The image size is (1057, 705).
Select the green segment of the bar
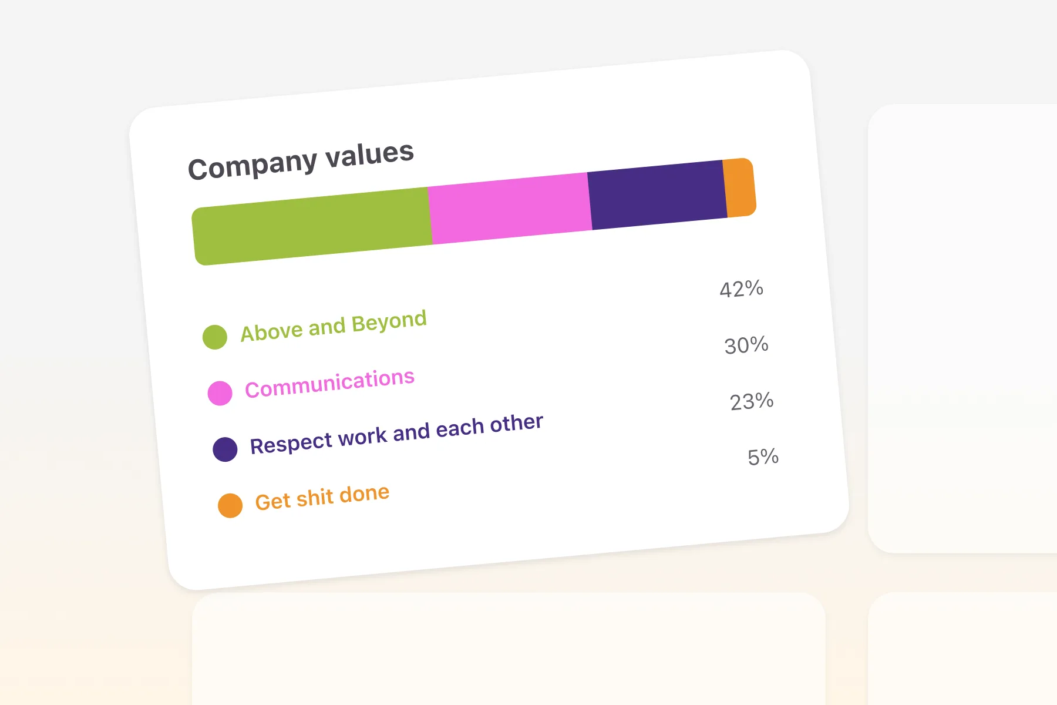click(x=312, y=226)
